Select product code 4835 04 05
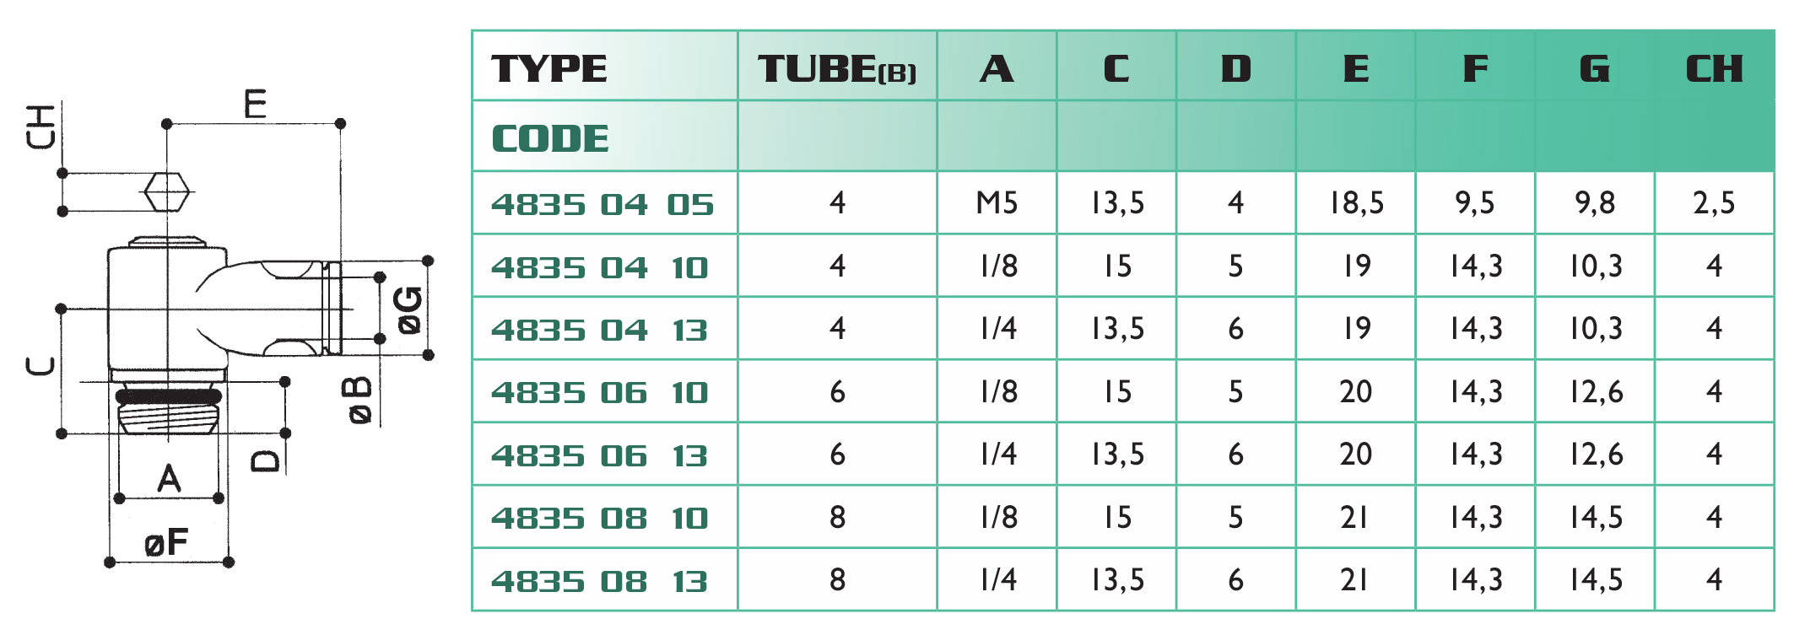1794x635 pixels. (603, 204)
